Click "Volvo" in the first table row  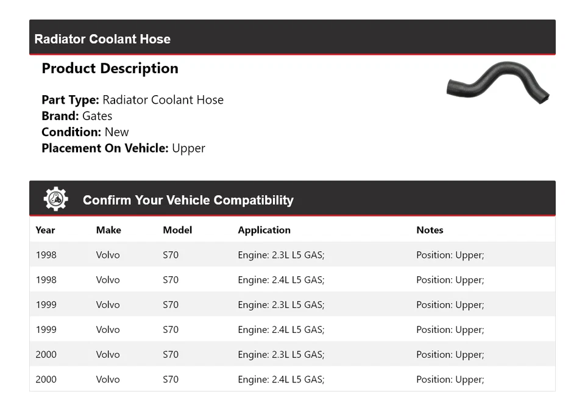[x=108, y=255]
